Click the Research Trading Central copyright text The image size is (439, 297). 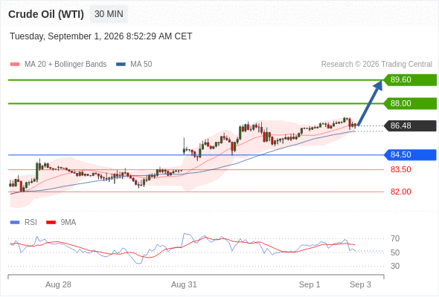(x=376, y=65)
